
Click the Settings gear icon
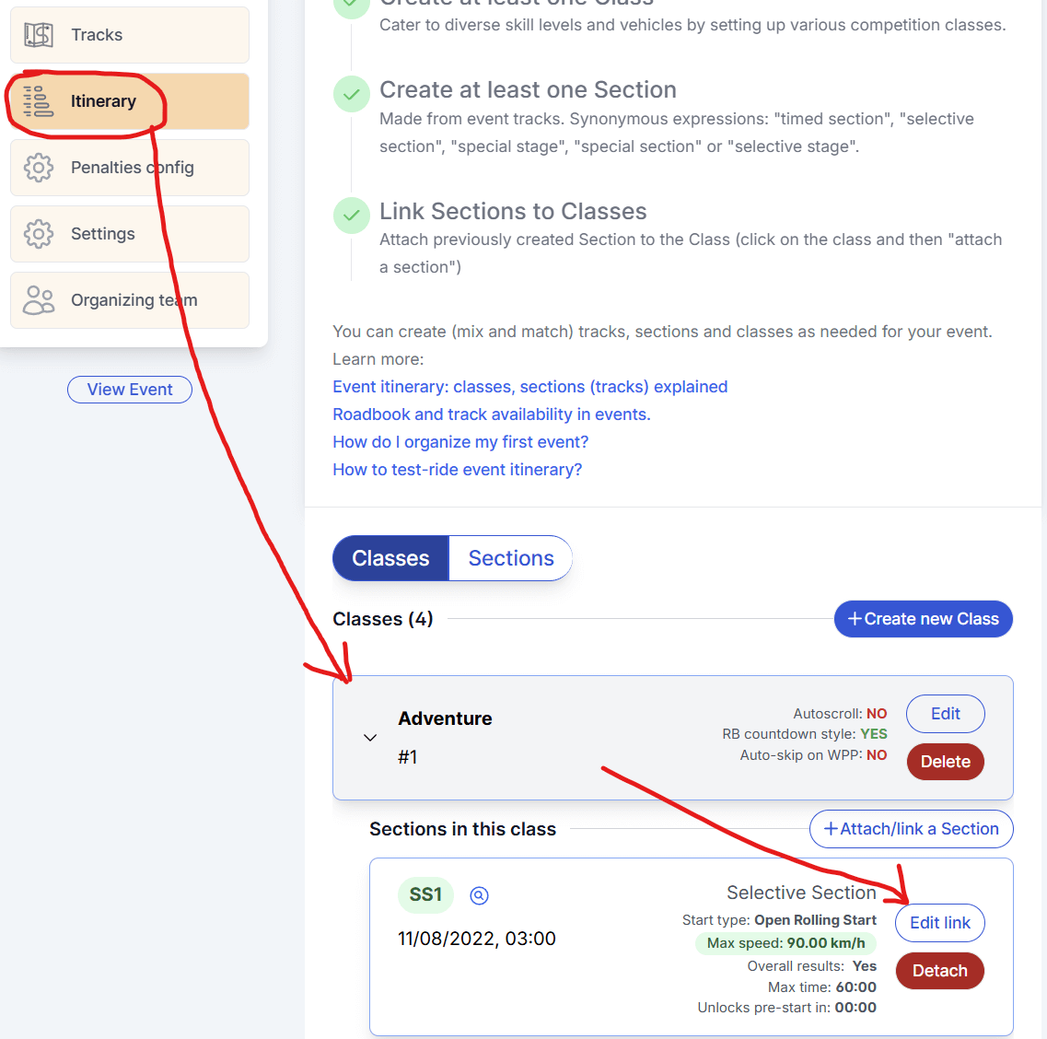pos(39,234)
